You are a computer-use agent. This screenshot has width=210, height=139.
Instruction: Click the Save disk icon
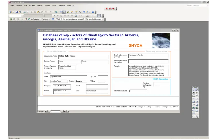17,12
